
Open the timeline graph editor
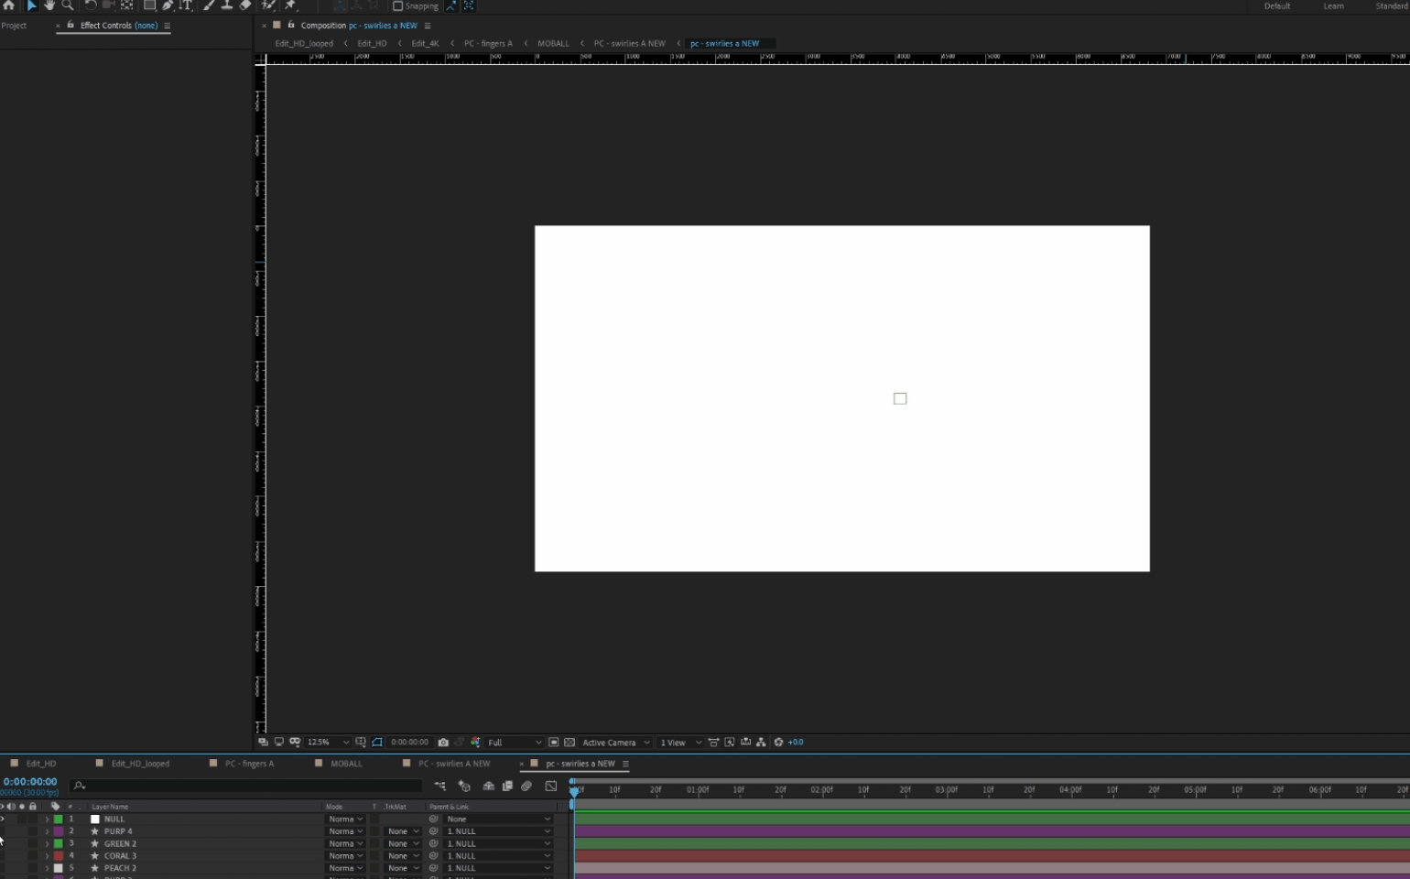(551, 786)
